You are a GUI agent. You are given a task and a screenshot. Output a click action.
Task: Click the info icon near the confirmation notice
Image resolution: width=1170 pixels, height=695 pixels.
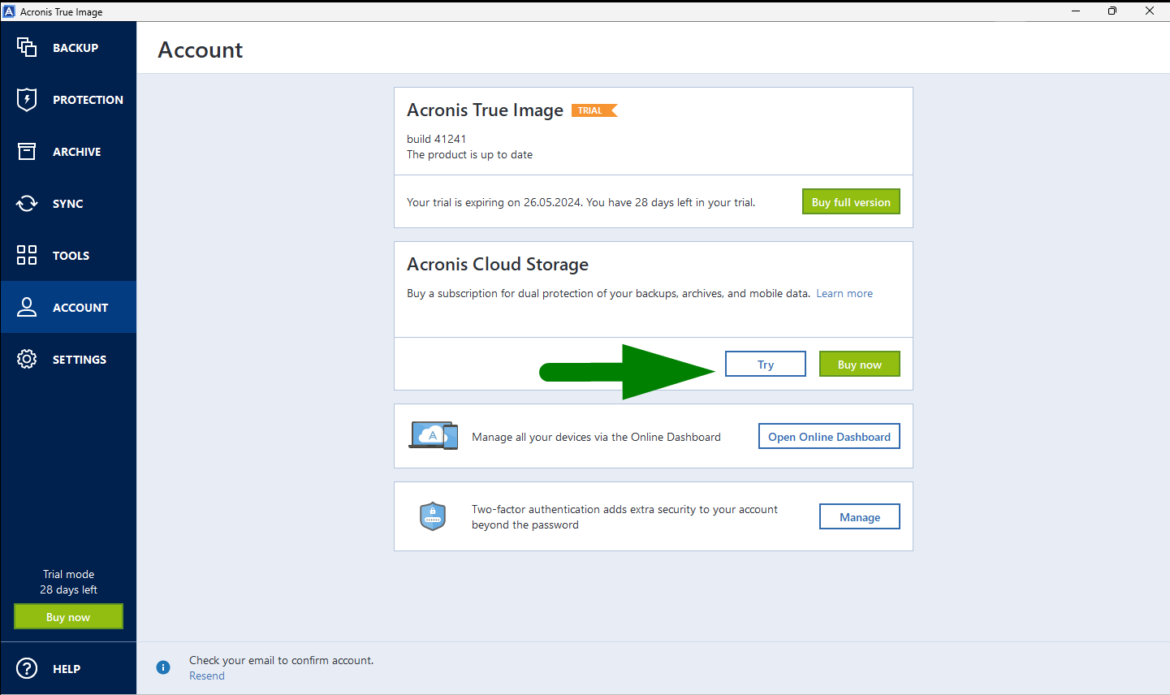point(163,667)
